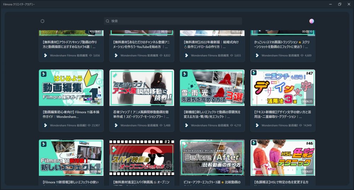
Task: Open the Filmora 11 新しいエフェクト thumbnail
Action: 71,158
